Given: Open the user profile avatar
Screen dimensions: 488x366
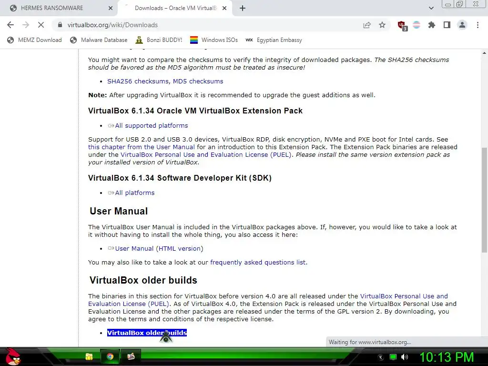Looking at the screenshot, I should [x=462, y=25].
